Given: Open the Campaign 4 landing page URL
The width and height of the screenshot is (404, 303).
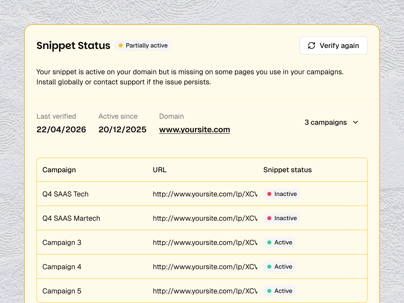Looking at the screenshot, I should [205, 267].
